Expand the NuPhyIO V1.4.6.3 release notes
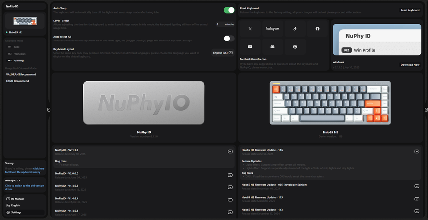428x220 pixels. click(x=230, y=212)
